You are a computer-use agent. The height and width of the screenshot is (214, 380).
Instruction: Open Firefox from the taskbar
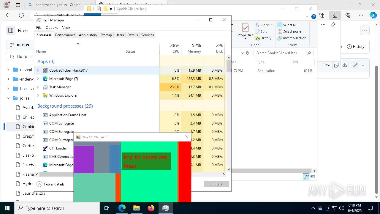[151, 208]
